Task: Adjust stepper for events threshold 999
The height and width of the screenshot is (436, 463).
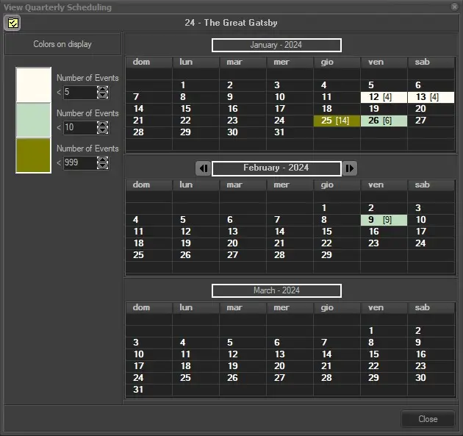Action: click(103, 163)
